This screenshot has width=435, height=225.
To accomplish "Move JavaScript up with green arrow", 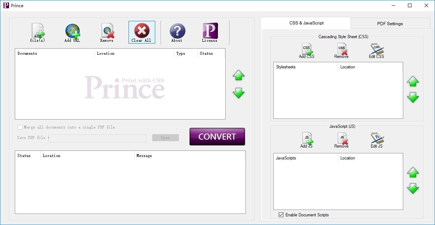I will (x=413, y=172).
